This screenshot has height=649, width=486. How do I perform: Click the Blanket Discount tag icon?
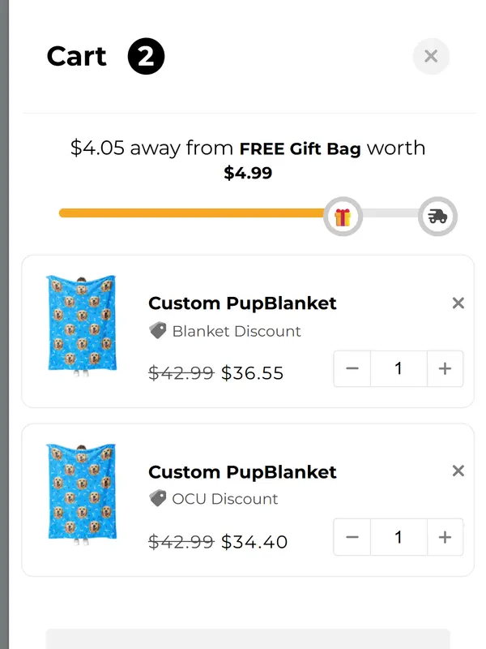158,331
